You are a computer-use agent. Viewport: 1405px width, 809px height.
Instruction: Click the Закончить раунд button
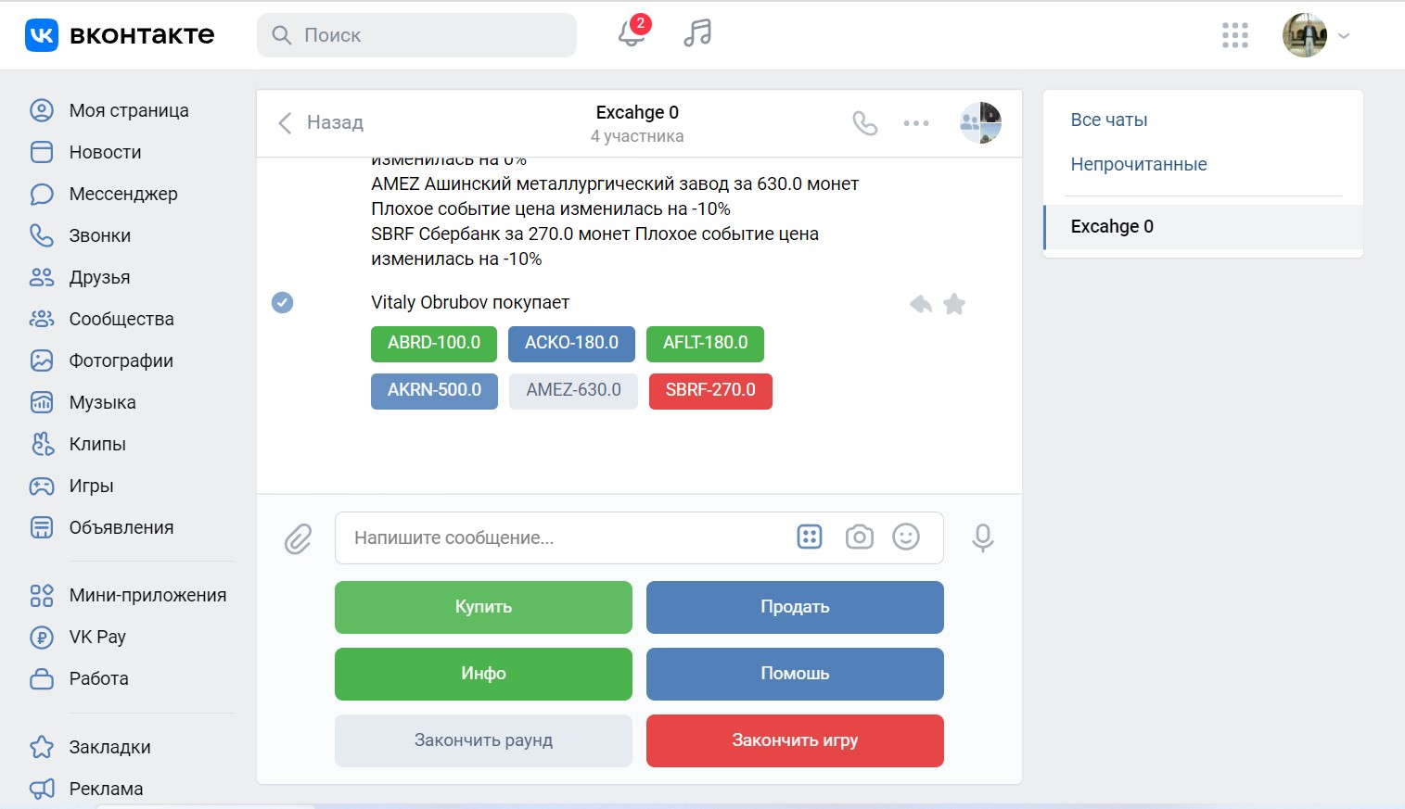pos(483,740)
